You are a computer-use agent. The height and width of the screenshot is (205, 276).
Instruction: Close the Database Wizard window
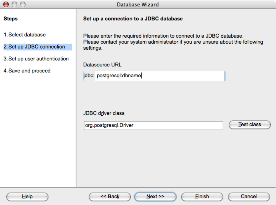[x=6, y=5]
